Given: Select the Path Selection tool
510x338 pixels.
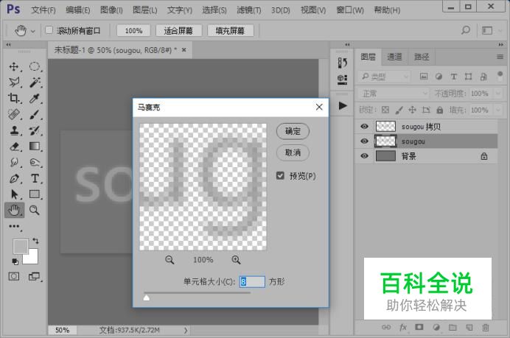Looking at the screenshot, I should pos(14,194).
